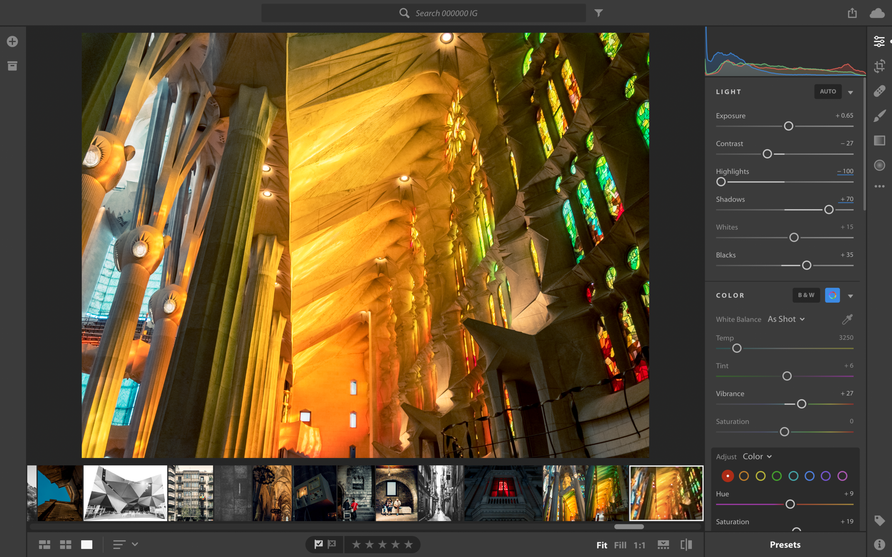Collapse the Color panel triangle
This screenshot has width=892, height=557.
pos(850,296)
